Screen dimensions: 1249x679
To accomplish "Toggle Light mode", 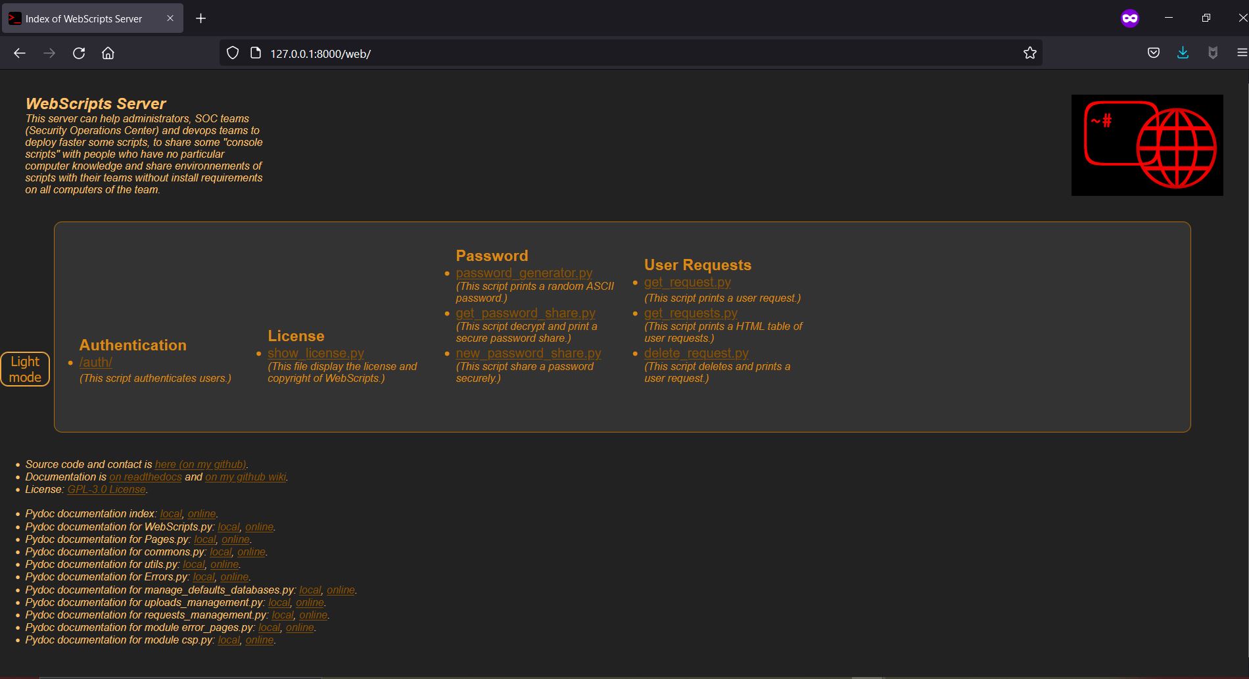I will [x=25, y=369].
